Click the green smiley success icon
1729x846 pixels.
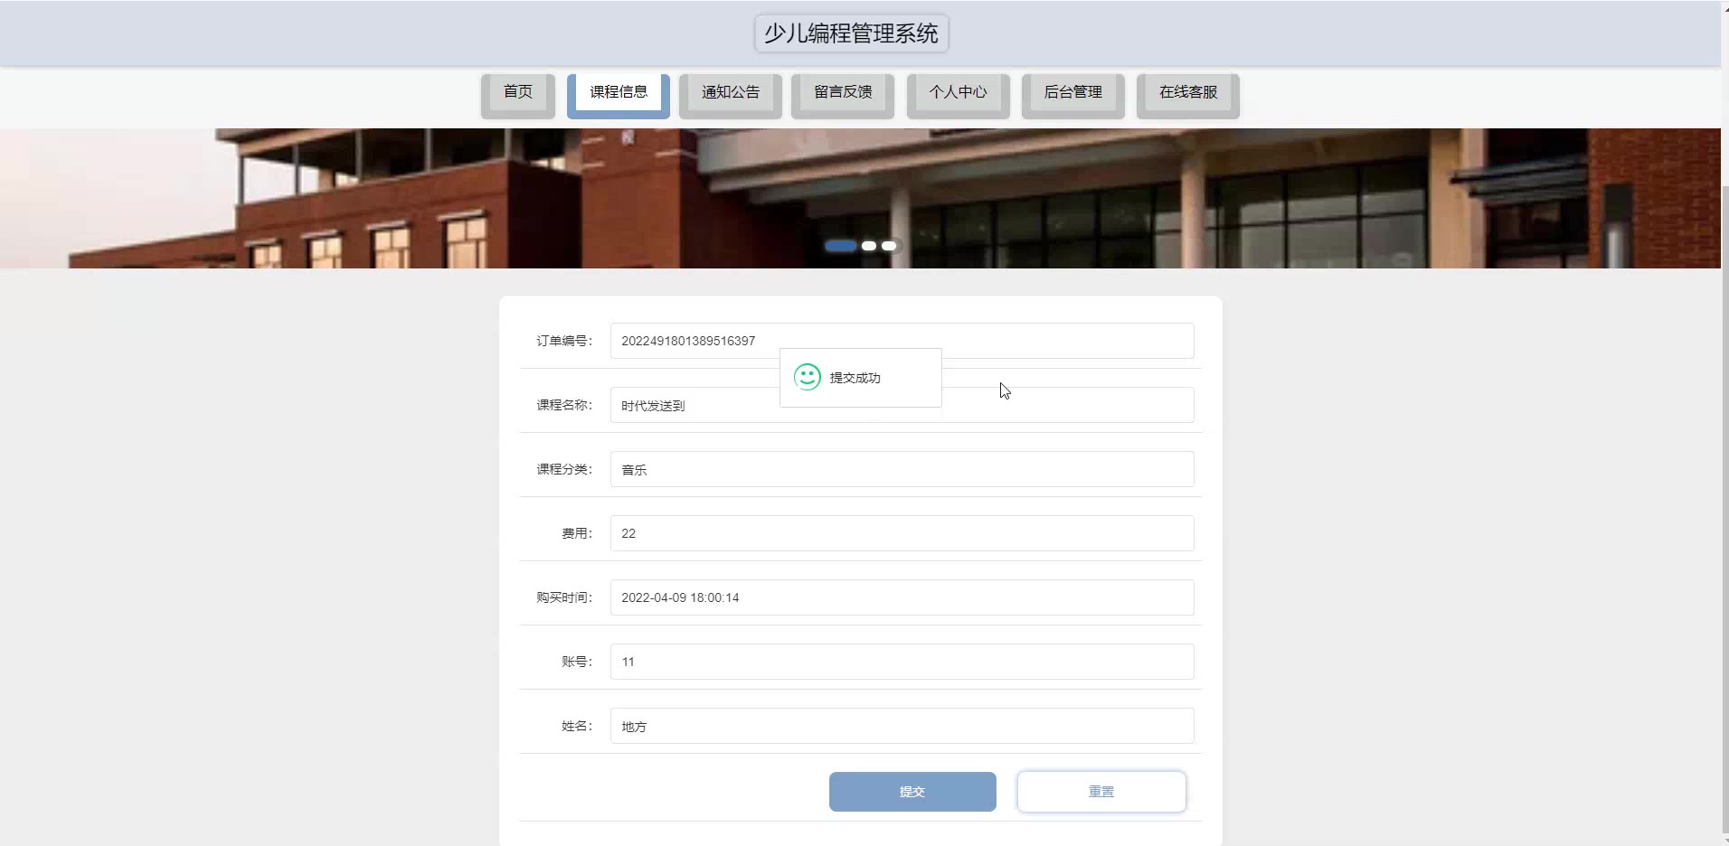coord(808,377)
